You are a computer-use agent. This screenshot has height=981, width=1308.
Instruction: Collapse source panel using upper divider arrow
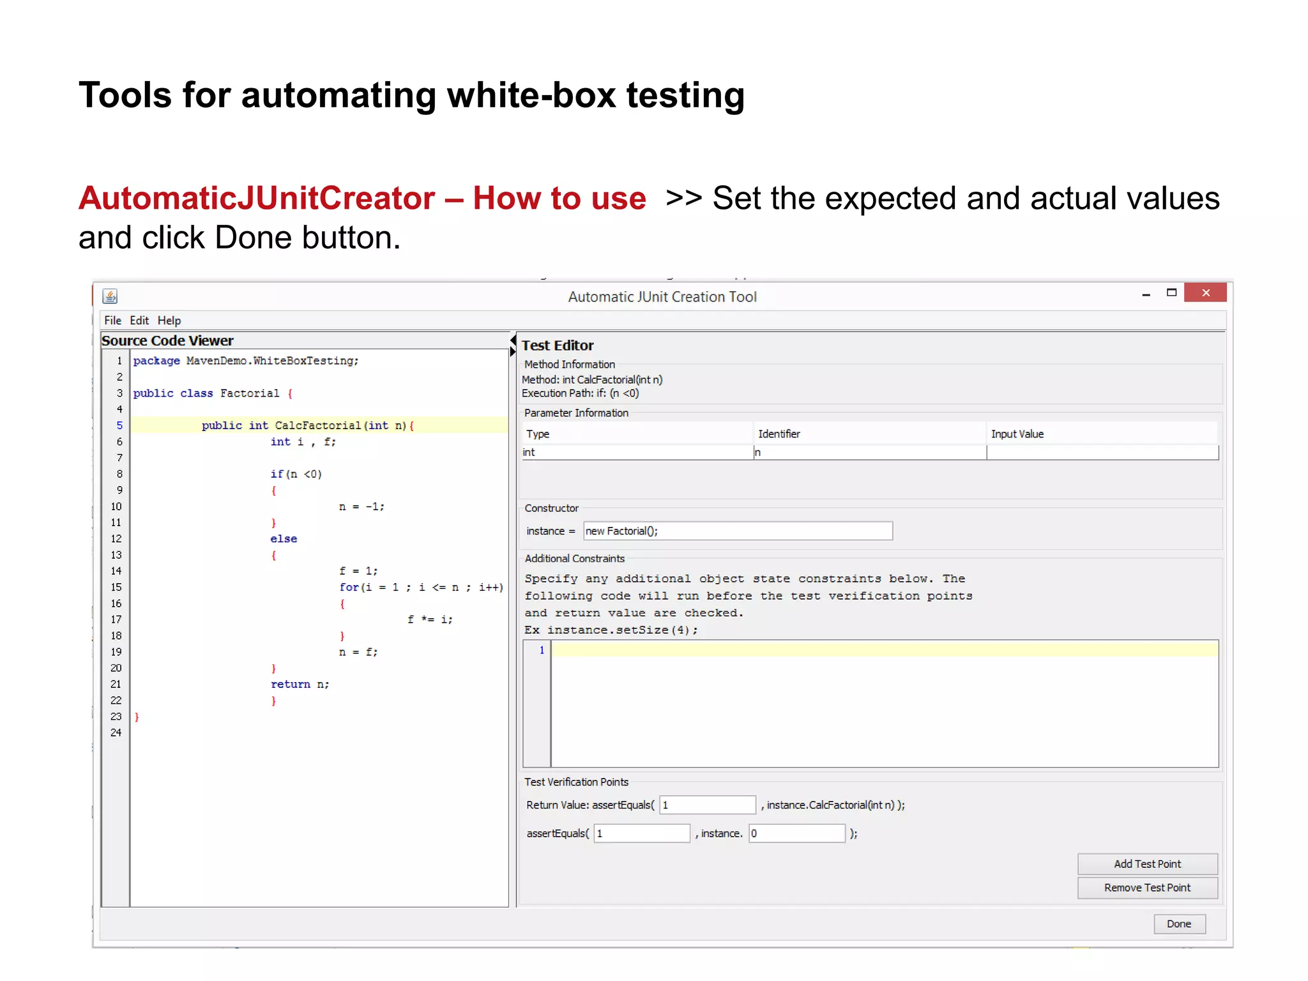tap(513, 339)
